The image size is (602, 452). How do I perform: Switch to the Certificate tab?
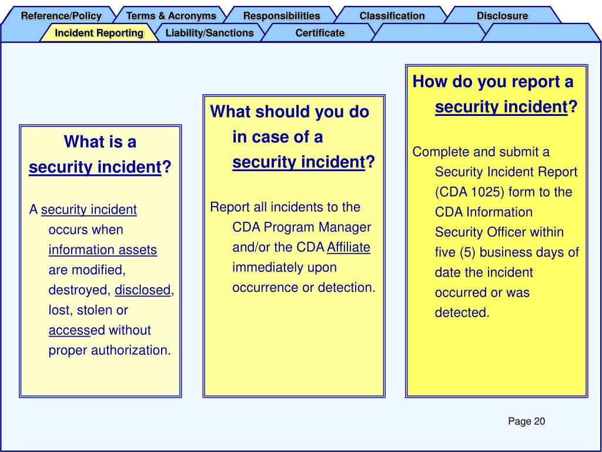click(320, 33)
